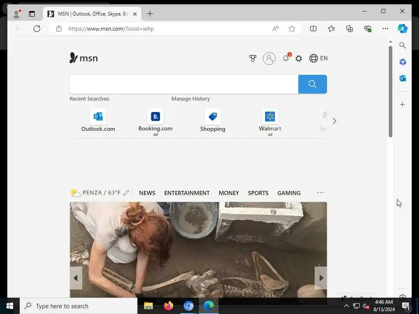Open the taskbar clock and date
The width and height of the screenshot is (419, 314).
[x=384, y=306]
